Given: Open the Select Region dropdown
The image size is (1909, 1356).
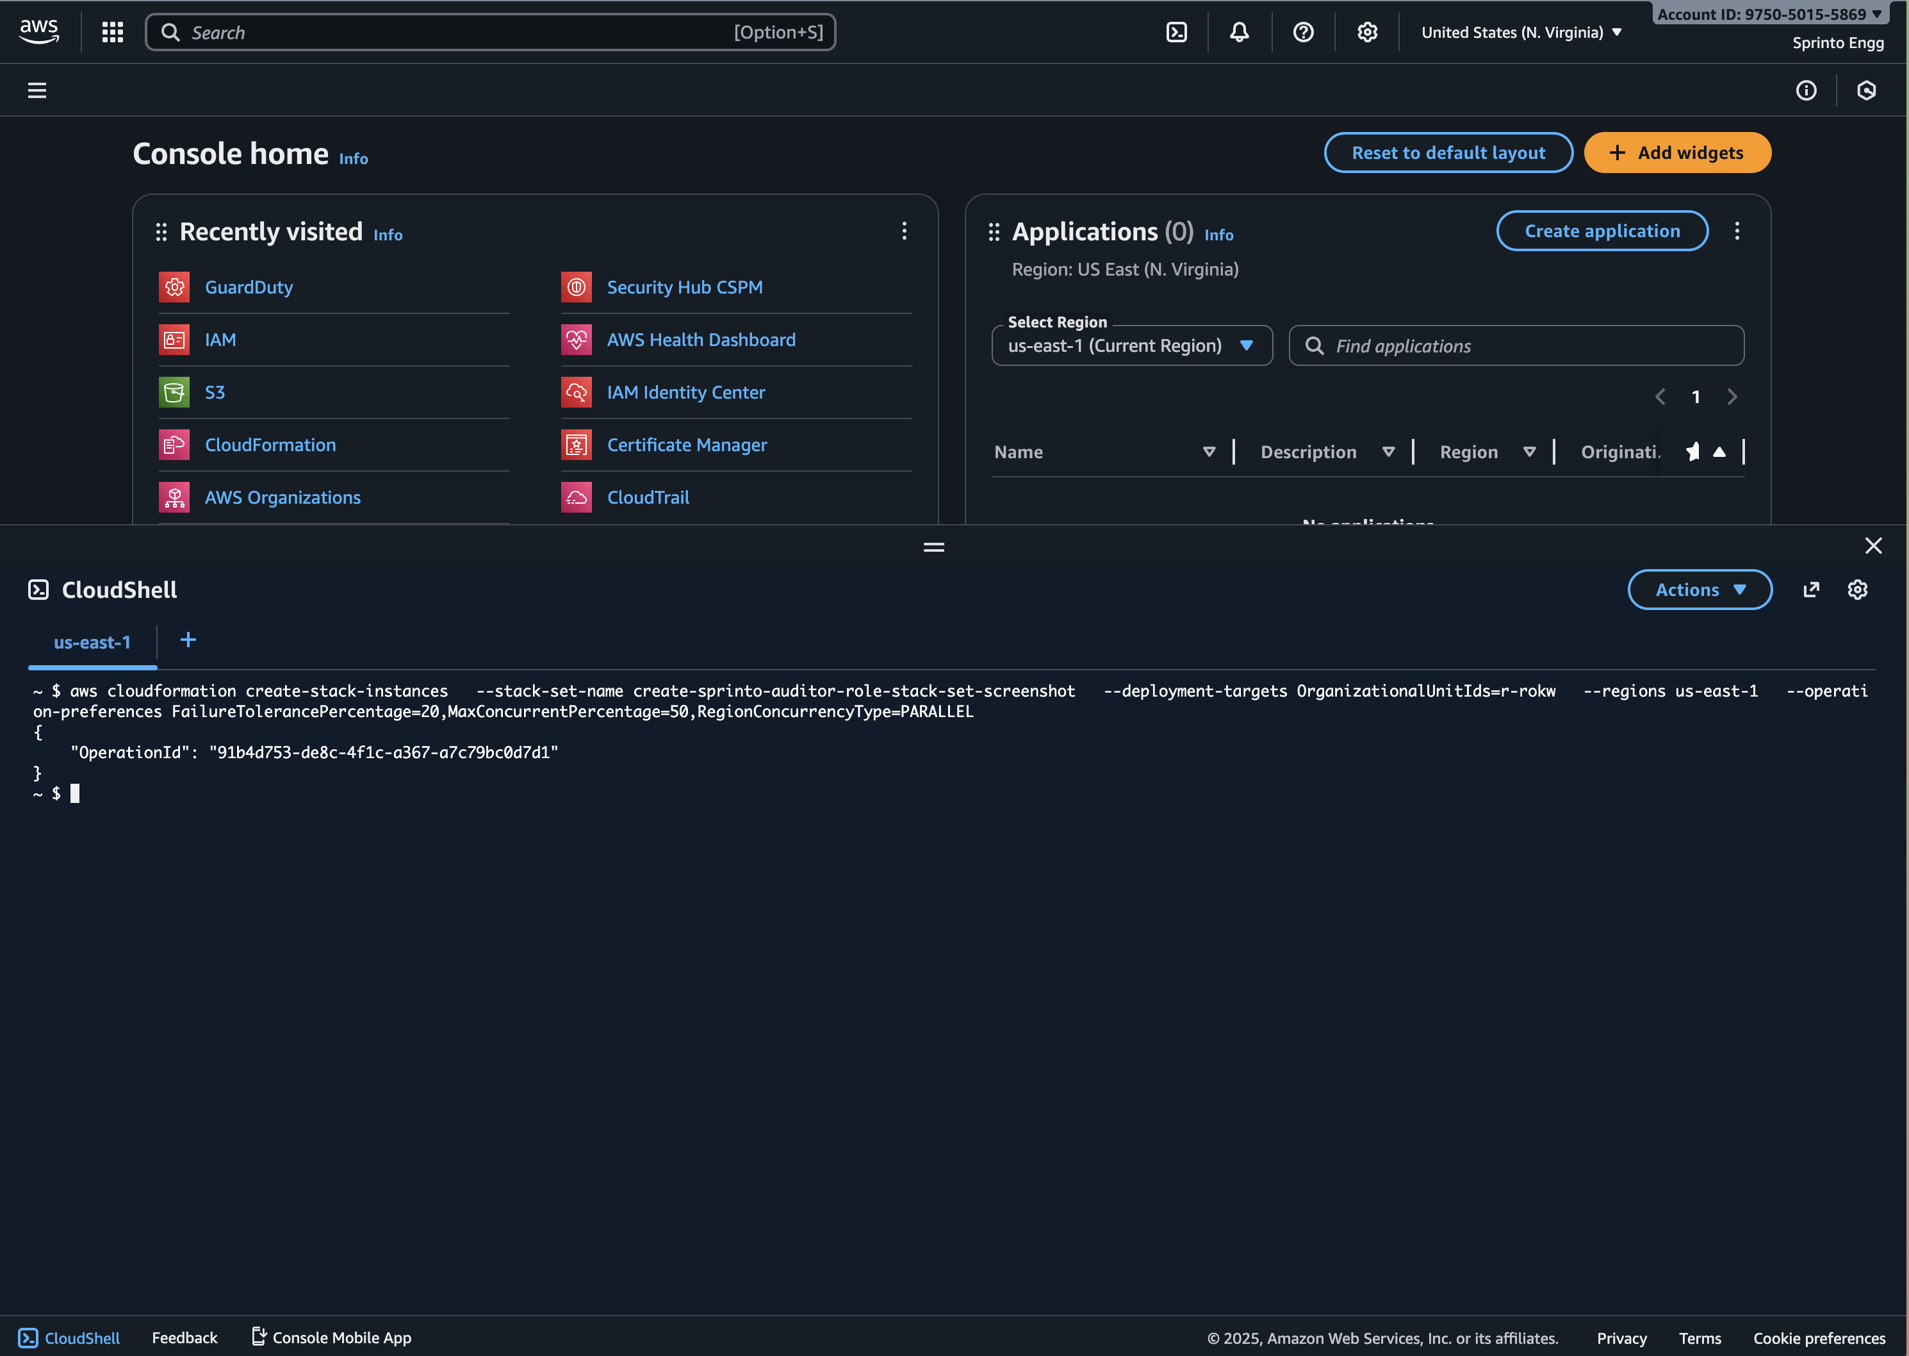Looking at the screenshot, I should 1131,345.
